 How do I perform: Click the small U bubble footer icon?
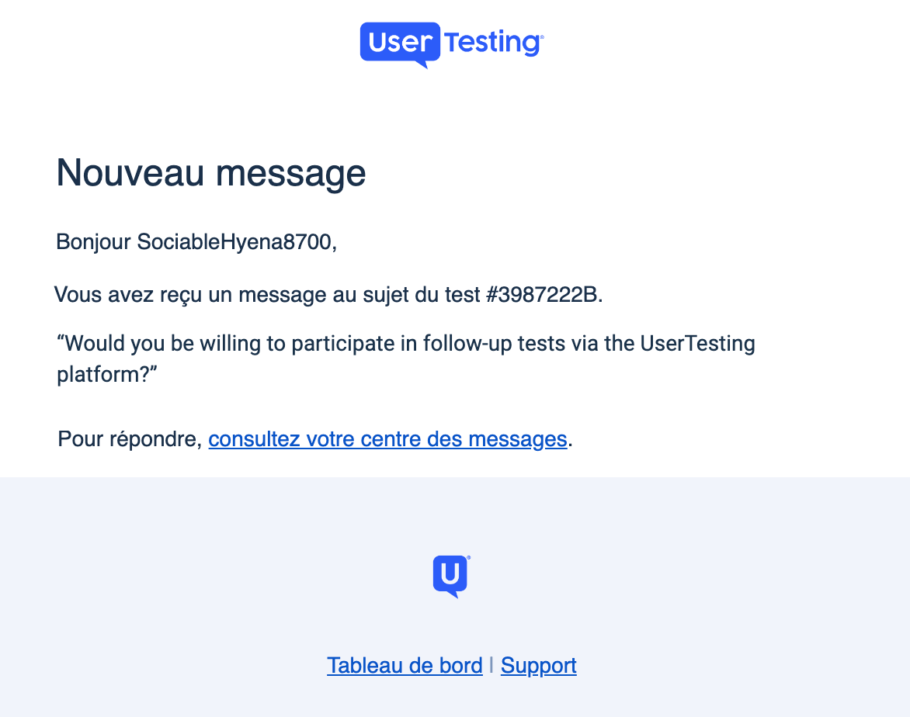[x=452, y=577]
